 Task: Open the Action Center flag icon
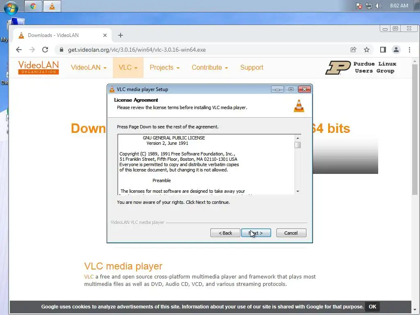(x=358, y=6)
